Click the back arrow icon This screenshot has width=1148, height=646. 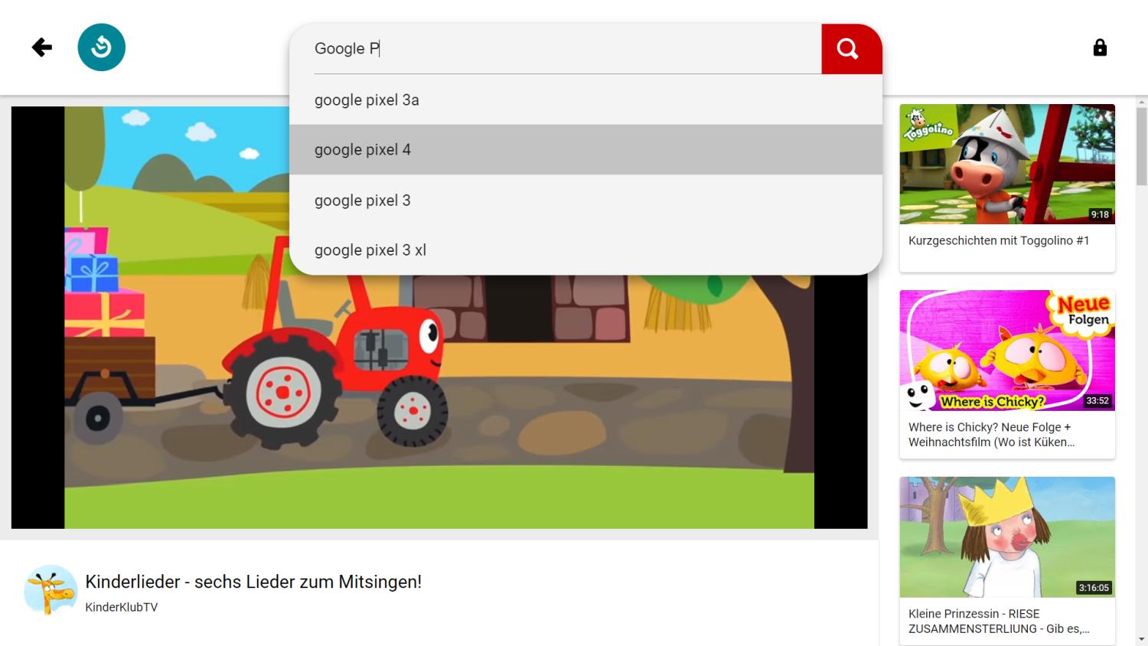[x=41, y=47]
